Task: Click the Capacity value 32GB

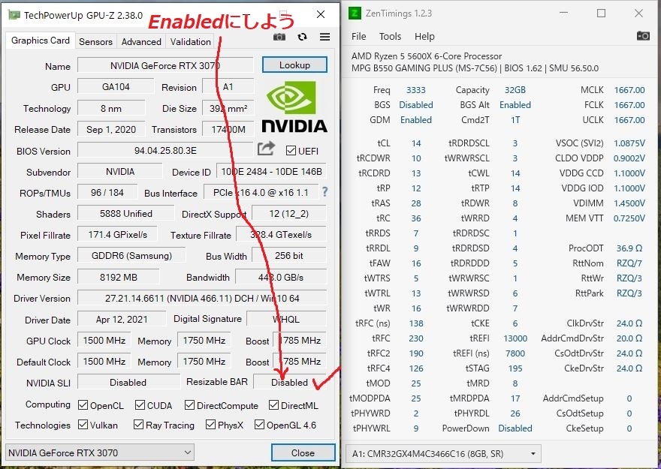Action: tap(515, 90)
